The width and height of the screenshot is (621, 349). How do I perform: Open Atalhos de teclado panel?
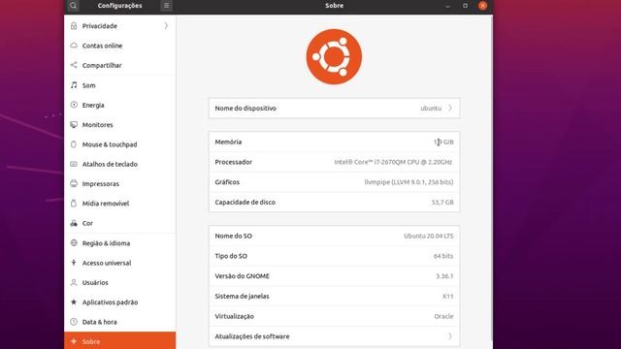(120, 164)
